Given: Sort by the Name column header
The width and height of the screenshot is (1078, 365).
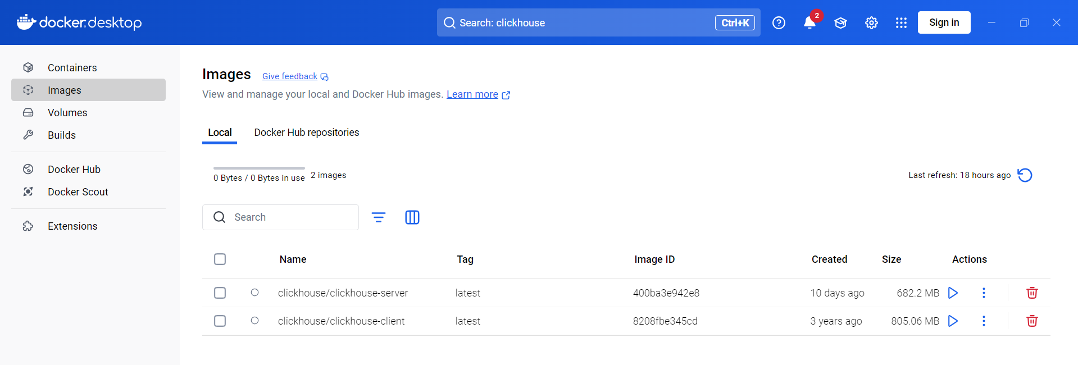Looking at the screenshot, I should click(293, 259).
